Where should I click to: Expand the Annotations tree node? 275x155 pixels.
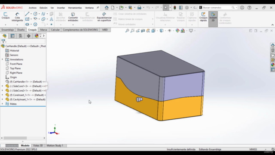2,59
